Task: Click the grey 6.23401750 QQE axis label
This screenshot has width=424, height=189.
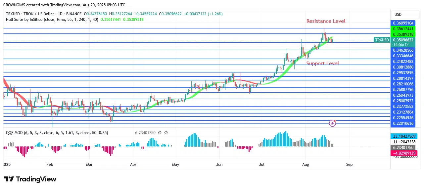Action: 403,148
